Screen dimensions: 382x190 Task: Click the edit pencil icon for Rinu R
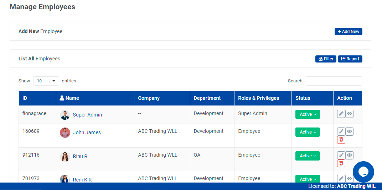point(341,155)
